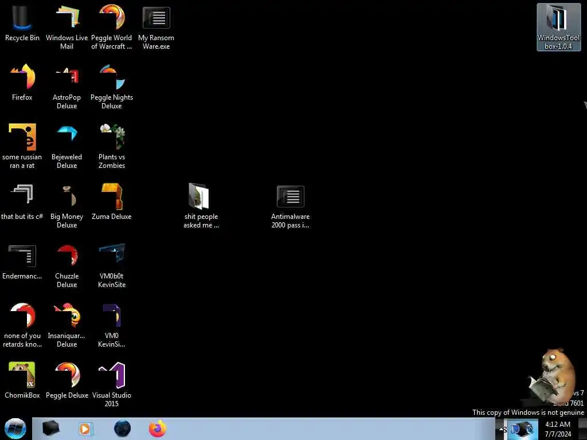Select the Antimalware 2000 pass text file

[x=290, y=206]
